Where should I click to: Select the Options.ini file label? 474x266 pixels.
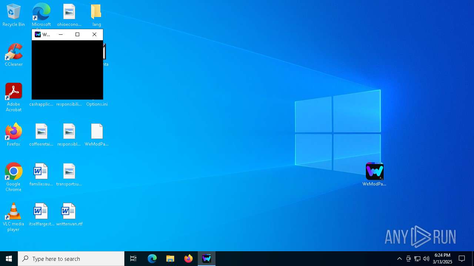click(x=97, y=104)
